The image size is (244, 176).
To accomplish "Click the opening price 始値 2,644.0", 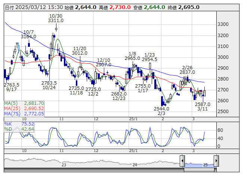I will [80, 7].
